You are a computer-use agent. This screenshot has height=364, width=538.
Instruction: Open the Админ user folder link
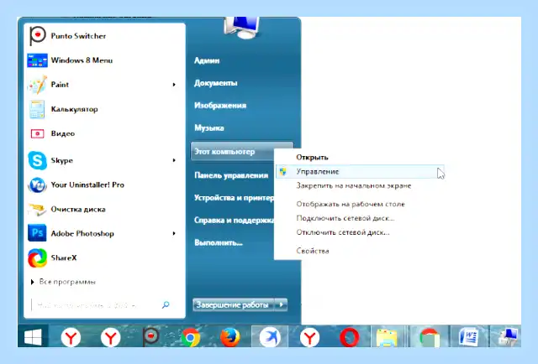[x=207, y=60]
